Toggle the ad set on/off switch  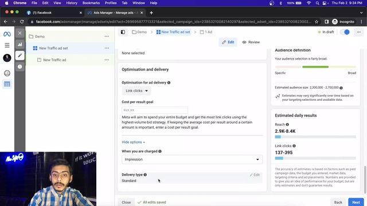(x=345, y=32)
